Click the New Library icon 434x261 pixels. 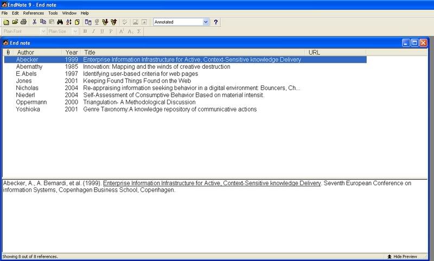(6, 22)
